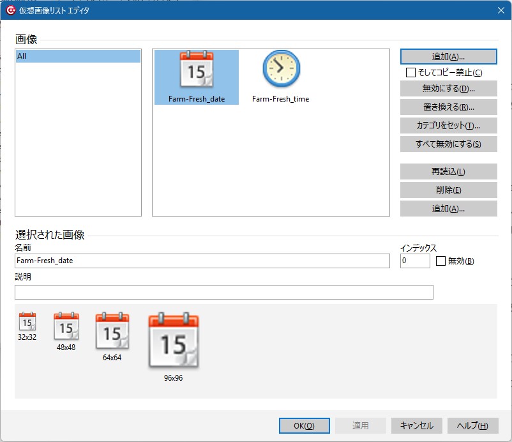Click the 32x32 calendar preview icon
The width and height of the screenshot is (512, 442).
tap(27, 321)
